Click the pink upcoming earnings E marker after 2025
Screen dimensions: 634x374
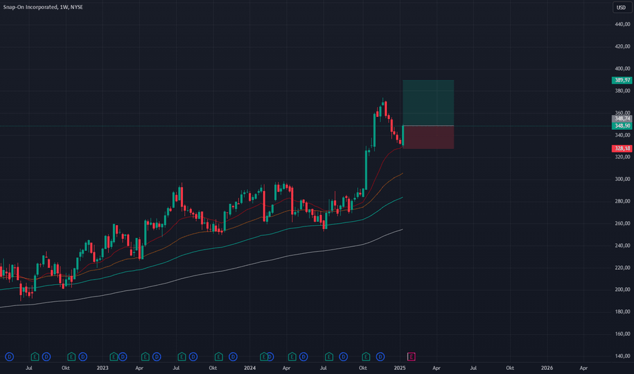pos(411,356)
